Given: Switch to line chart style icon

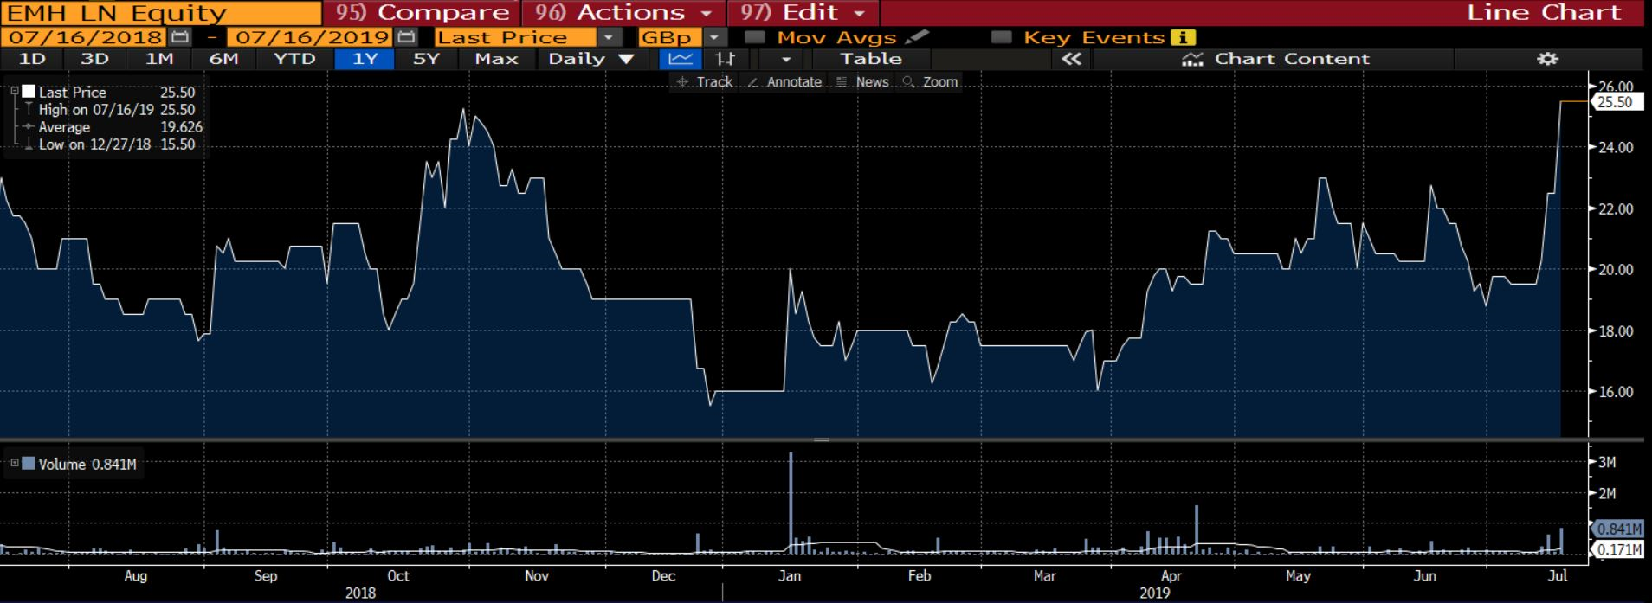Looking at the screenshot, I should 681,59.
